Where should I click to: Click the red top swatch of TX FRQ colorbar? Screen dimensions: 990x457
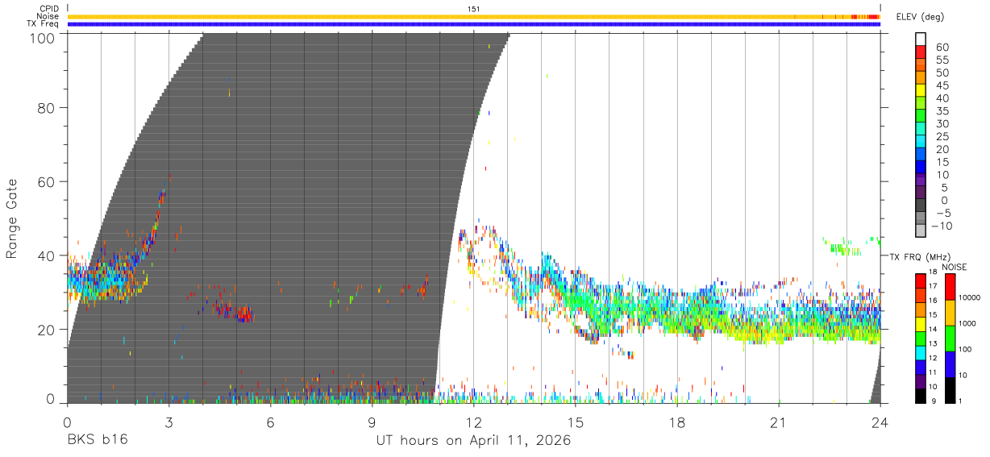click(921, 281)
